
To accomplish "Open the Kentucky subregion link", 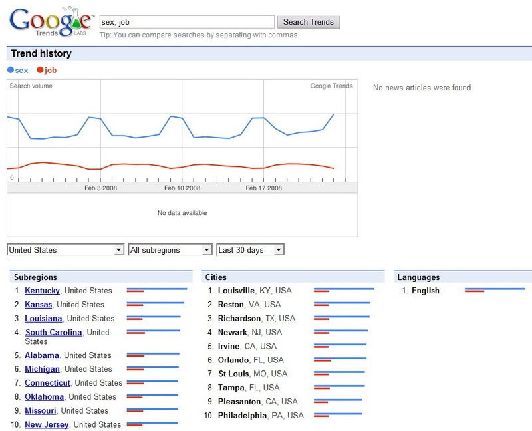I will pyautogui.click(x=42, y=291).
